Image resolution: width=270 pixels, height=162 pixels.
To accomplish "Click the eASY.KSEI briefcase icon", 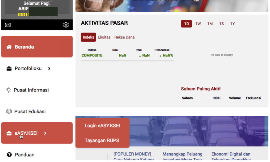I will click(9, 133).
